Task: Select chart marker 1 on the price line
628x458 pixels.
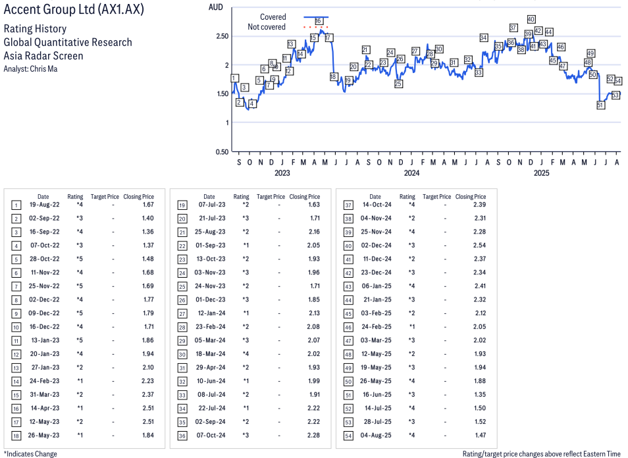Action: (235, 78)
